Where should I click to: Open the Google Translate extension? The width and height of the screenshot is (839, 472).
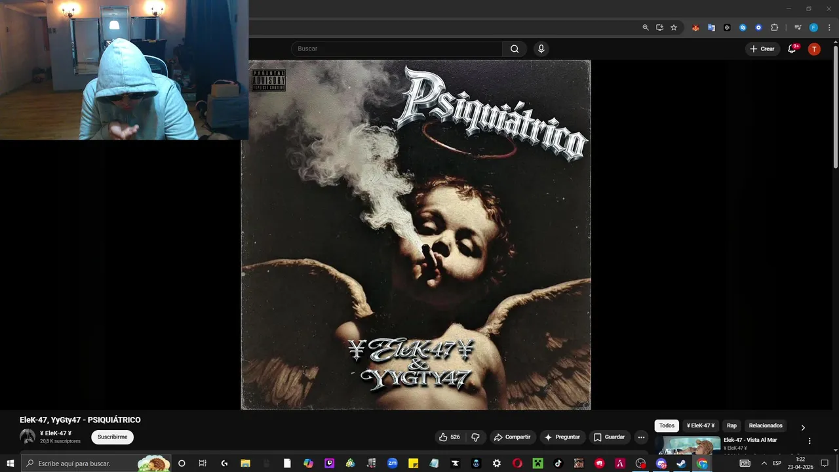[711, 28]
